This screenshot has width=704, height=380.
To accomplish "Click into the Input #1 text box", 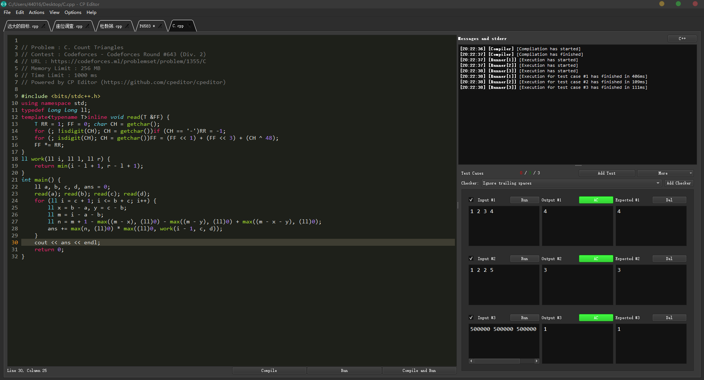I will click(504, 226).
